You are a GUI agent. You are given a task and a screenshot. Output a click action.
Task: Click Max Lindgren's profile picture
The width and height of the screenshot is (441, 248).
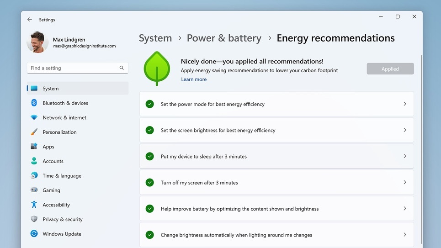click(x=37, y=42)
